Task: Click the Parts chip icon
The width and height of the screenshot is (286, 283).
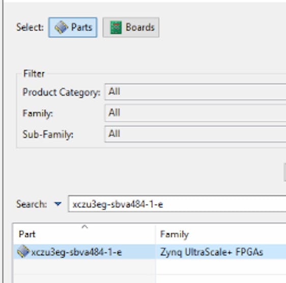Action: (61, 28)
